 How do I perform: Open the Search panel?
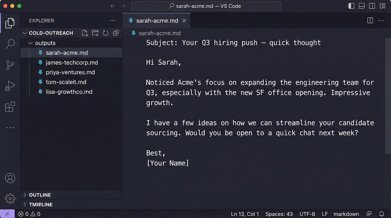[x=10, y=44]
